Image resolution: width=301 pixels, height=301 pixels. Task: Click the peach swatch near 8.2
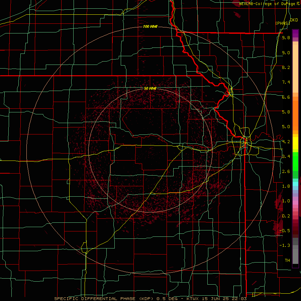coord(295,69)
